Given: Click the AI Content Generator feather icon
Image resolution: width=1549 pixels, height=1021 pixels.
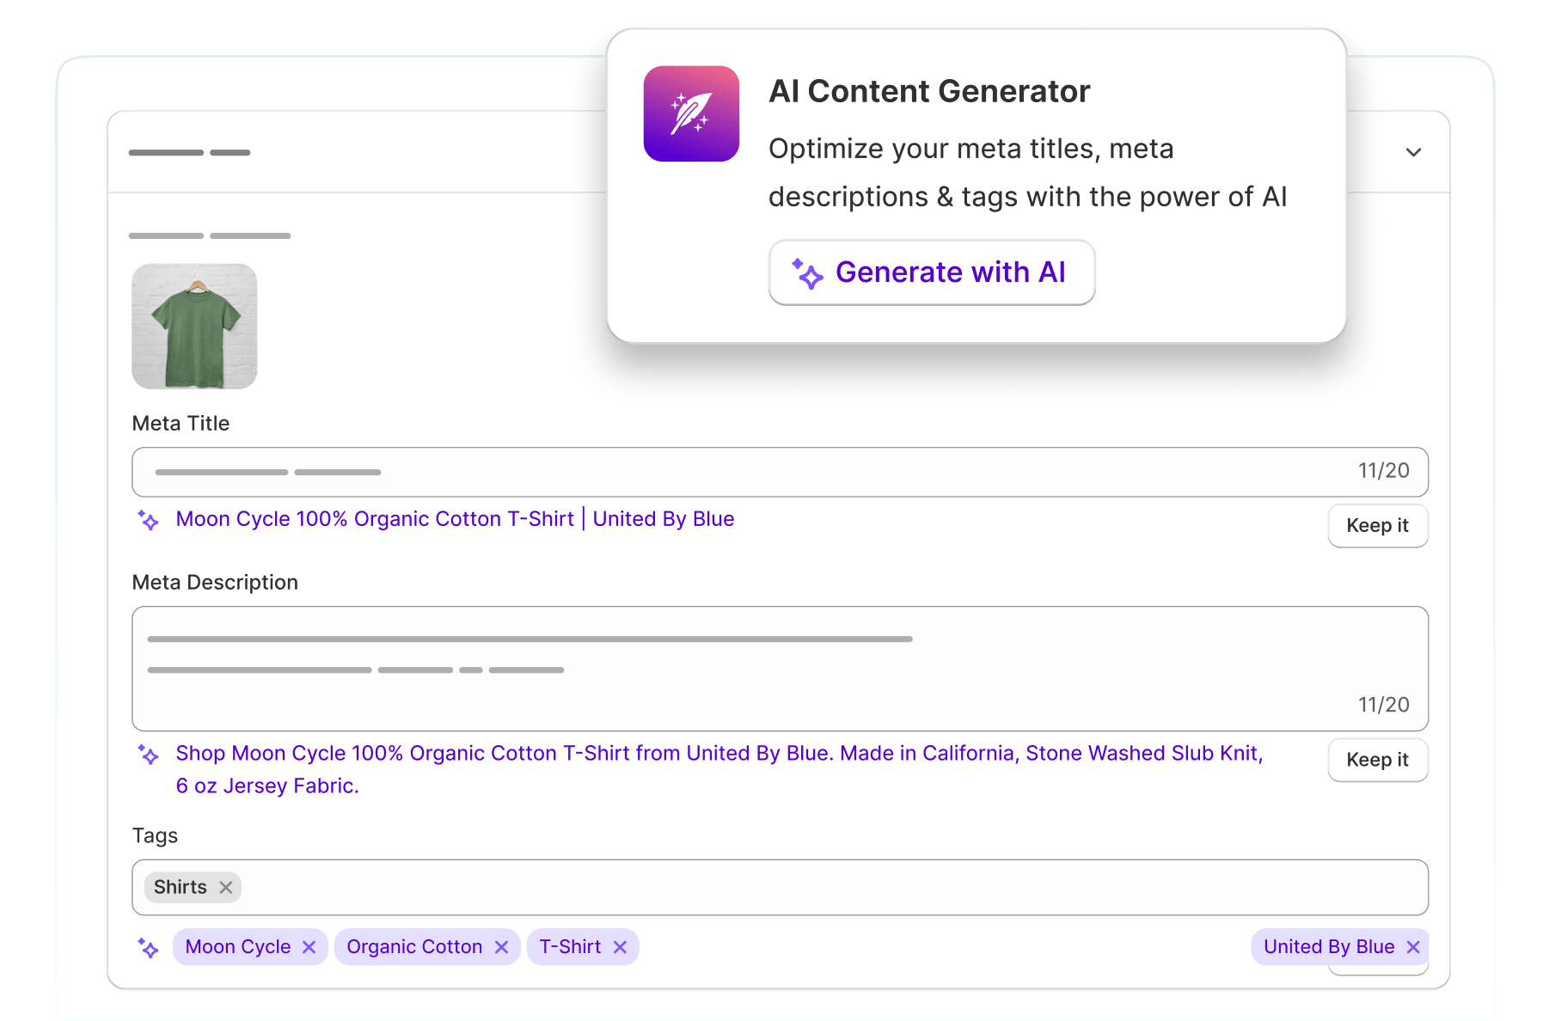Looking at the screenshot, I should pos(691,113).
